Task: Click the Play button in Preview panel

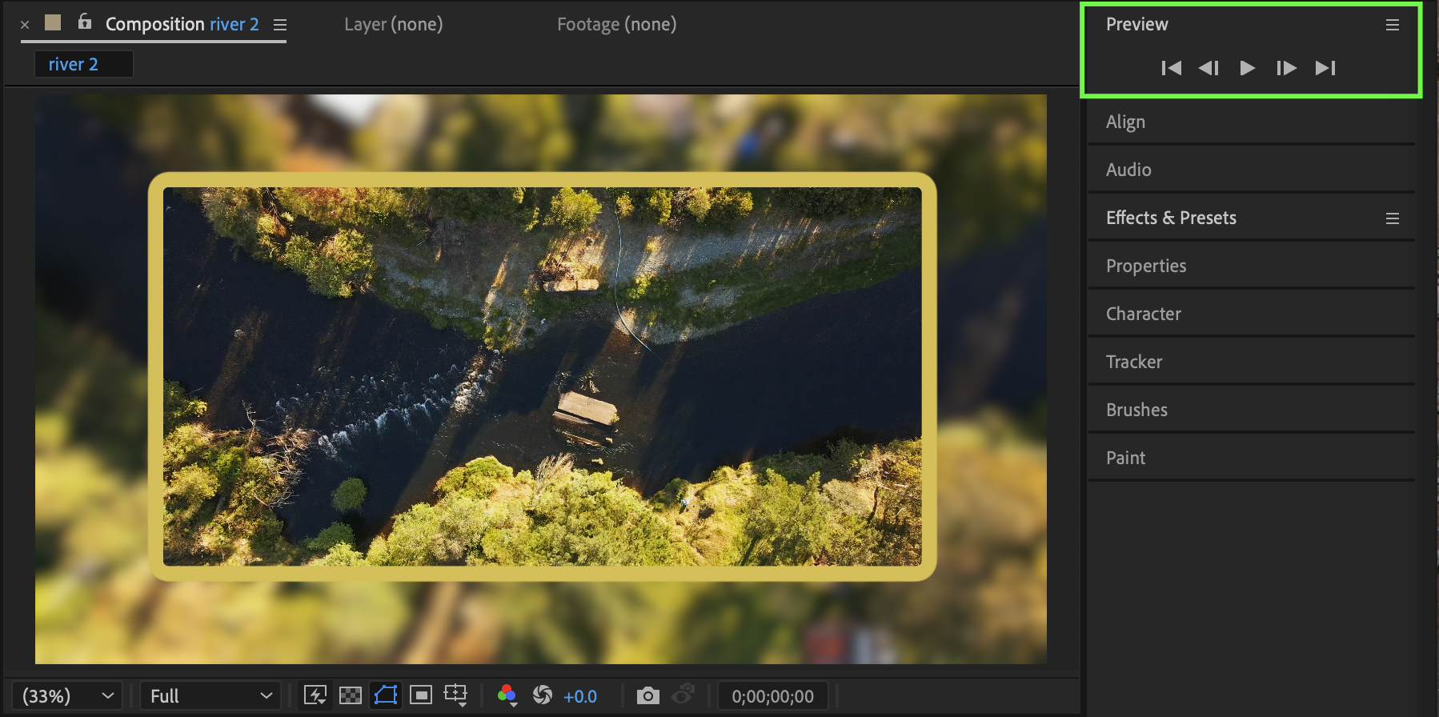Action: coord(1247,68)
